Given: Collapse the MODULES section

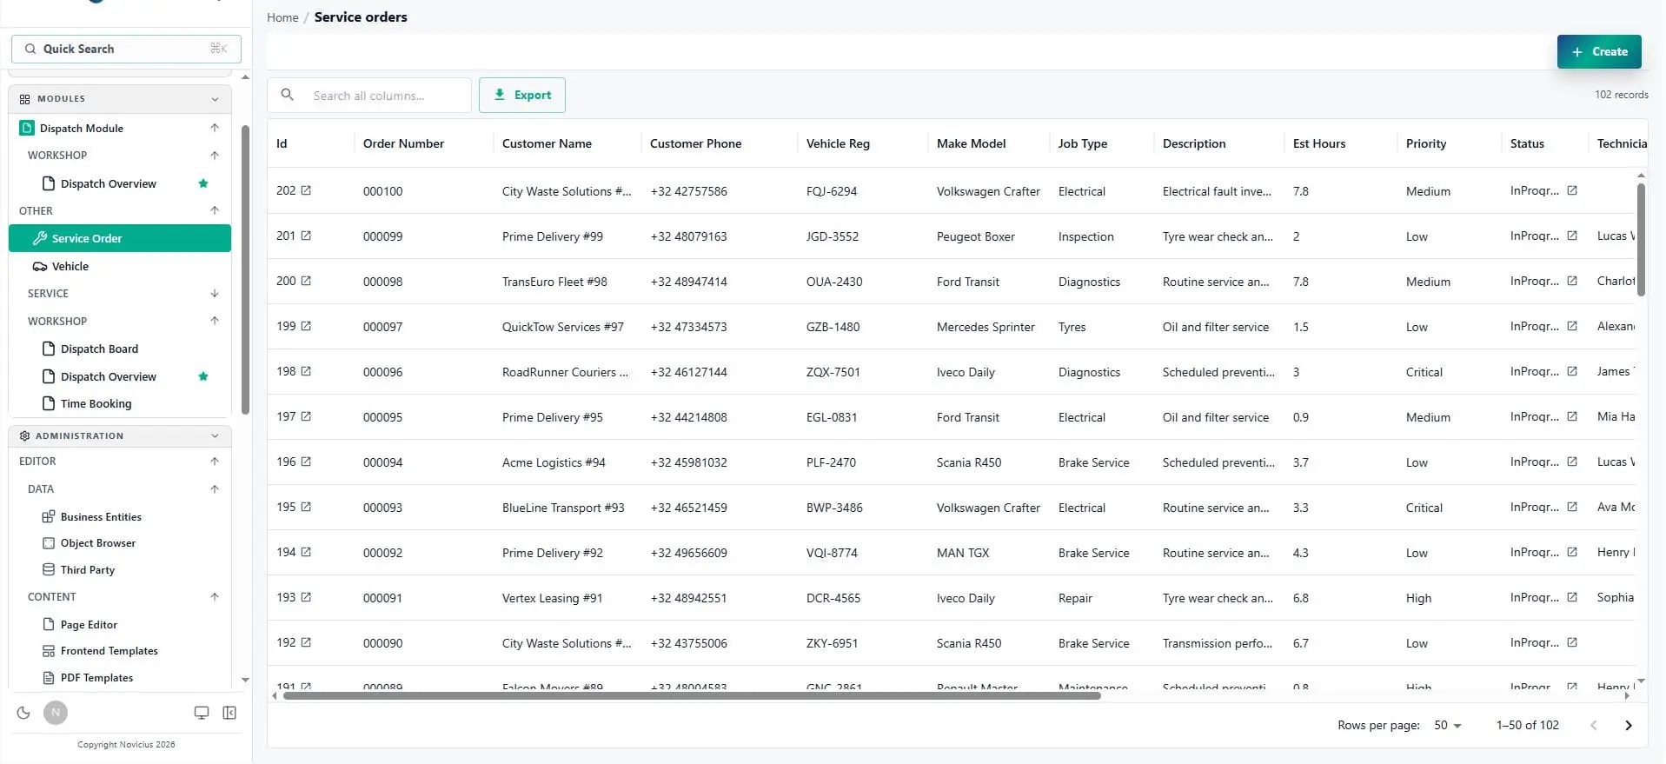Looking at the screenshot, I should coord(215,99).
